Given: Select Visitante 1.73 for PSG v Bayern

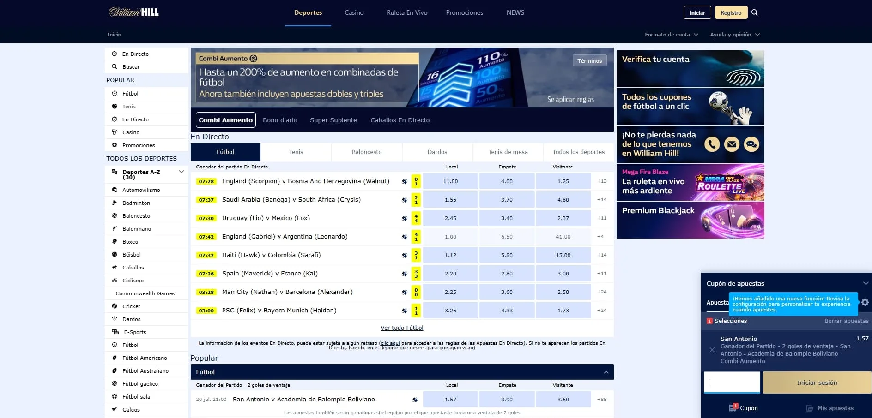Looking at the screenshot, I should (x=563, y=311).
